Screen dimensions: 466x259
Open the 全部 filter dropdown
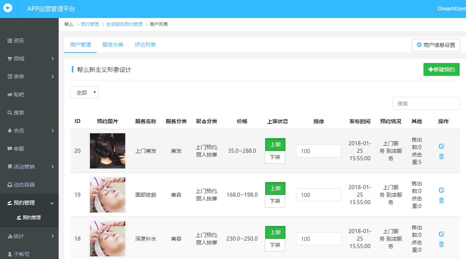[84, 92]
